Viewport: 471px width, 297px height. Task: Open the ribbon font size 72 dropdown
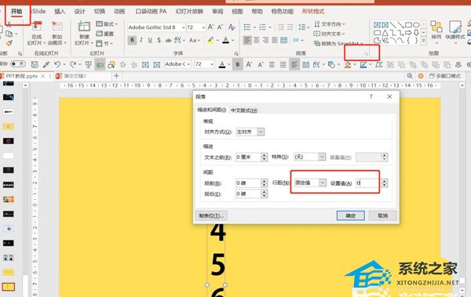pos(203,27)
